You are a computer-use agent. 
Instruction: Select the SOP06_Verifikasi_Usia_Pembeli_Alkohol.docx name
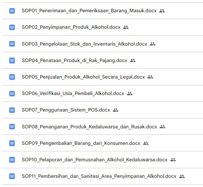(x=73, y=93)
